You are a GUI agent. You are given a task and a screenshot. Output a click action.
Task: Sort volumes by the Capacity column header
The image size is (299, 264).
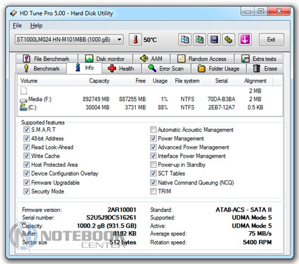click(x=94, y=81)
